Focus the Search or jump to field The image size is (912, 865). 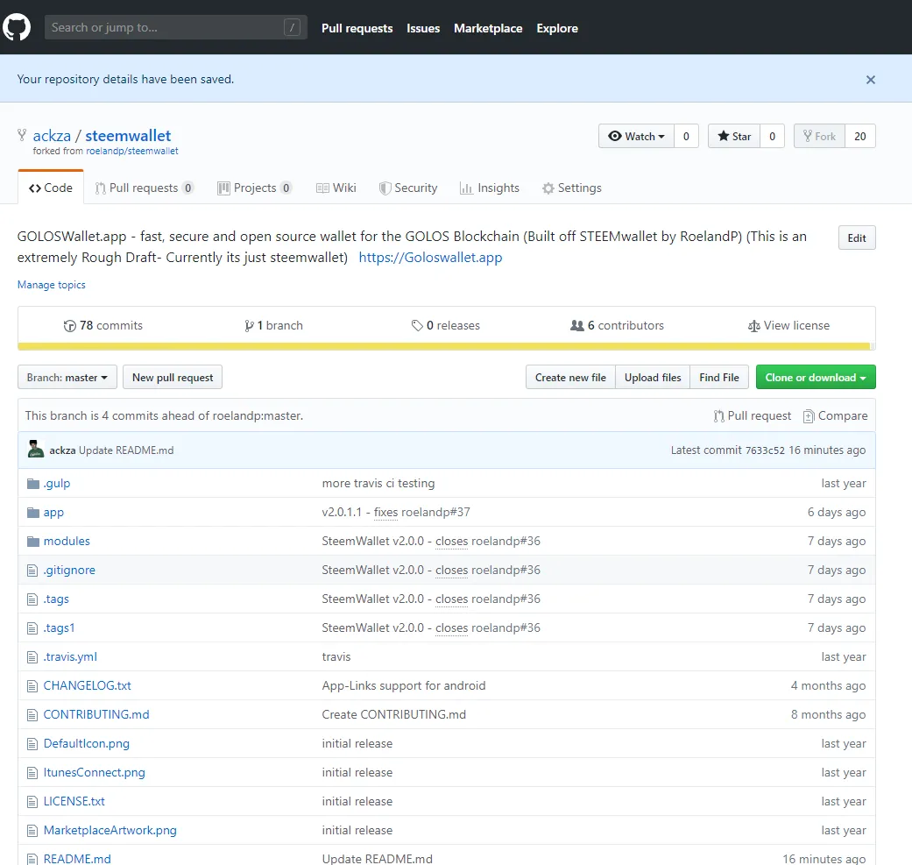click(175, 27)
